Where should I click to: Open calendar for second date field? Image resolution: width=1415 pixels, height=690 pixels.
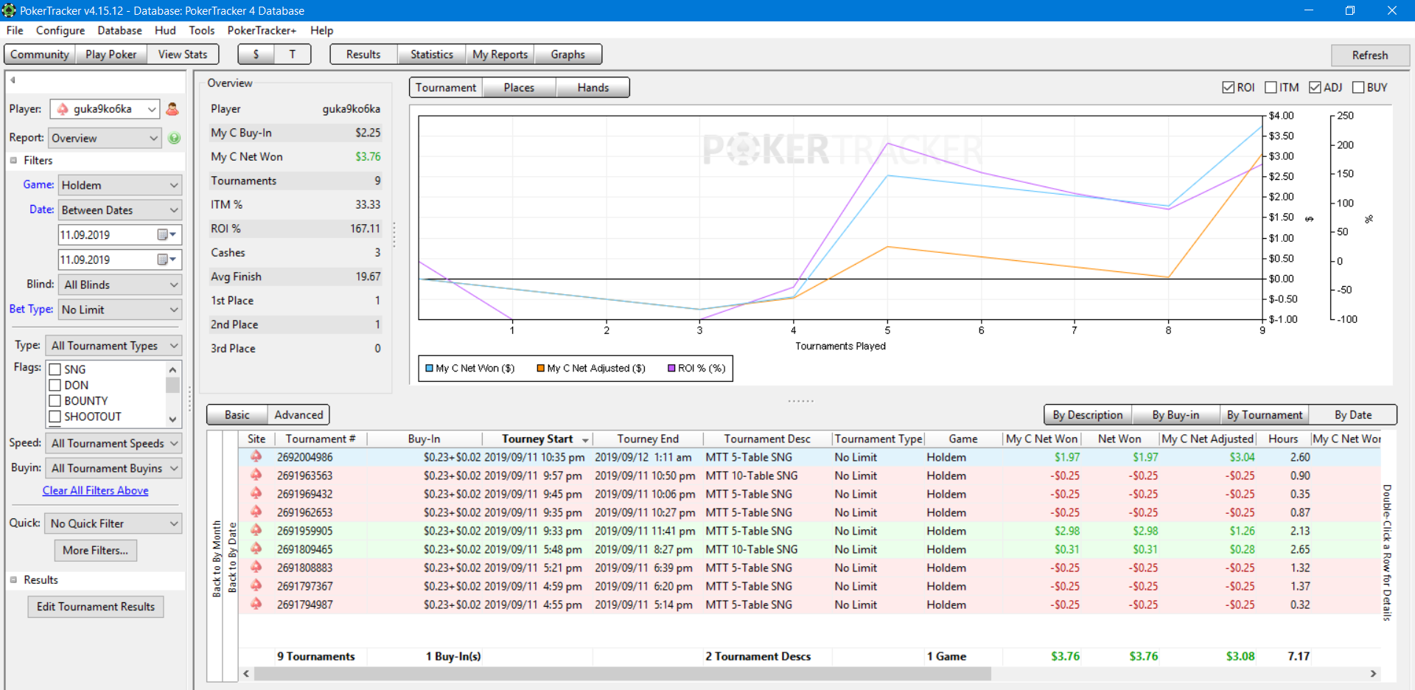tap(167, 259)
